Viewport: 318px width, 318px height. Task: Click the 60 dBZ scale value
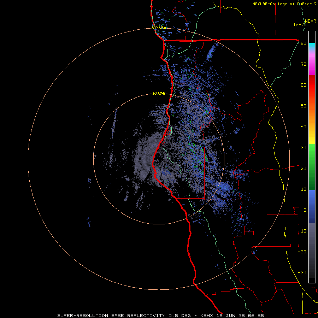tap(304, 85)
